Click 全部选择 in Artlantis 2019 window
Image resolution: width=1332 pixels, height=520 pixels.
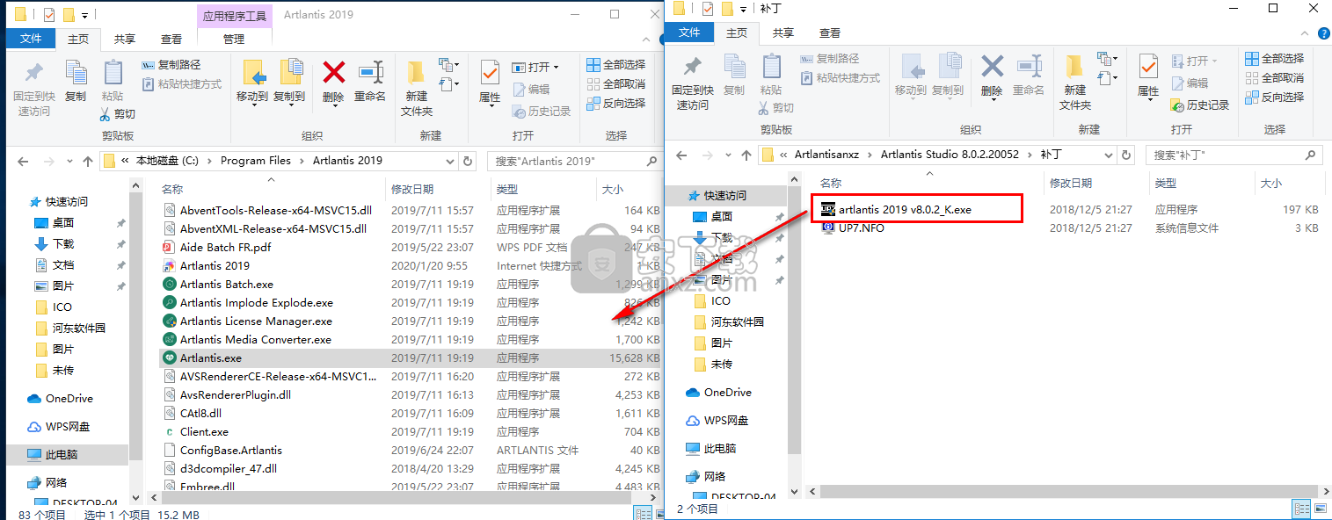click(x=615, y=64)
